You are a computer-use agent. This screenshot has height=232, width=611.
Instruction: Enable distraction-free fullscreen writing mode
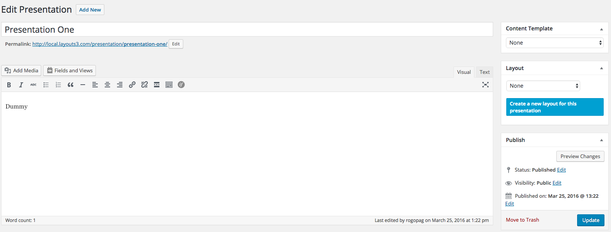pyautogui.click(x=485, y=85)
